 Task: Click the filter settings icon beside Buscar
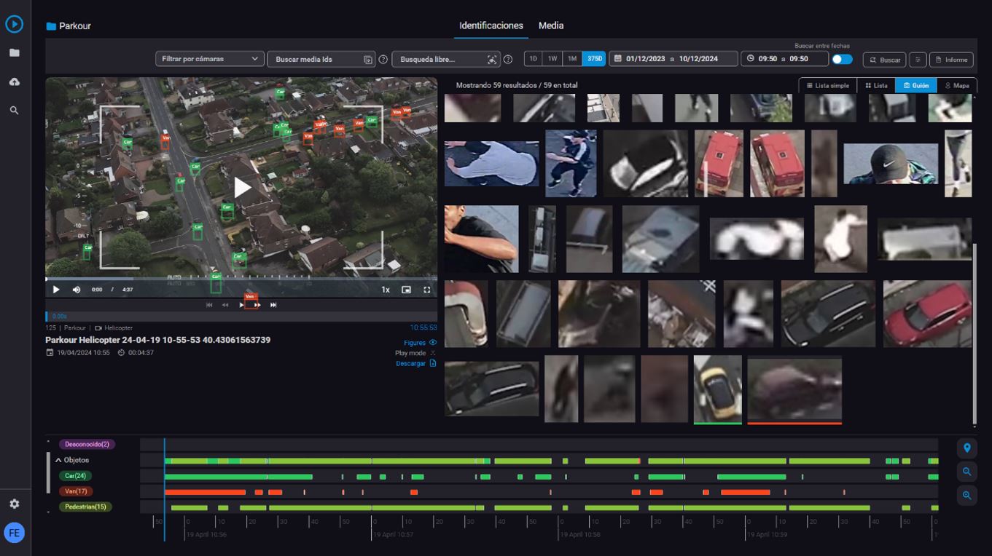[918, 60]
